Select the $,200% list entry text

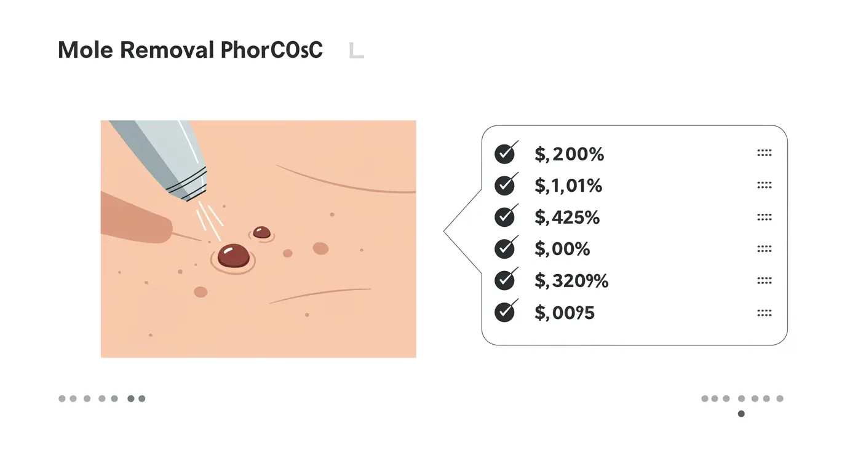click(570, 154)
